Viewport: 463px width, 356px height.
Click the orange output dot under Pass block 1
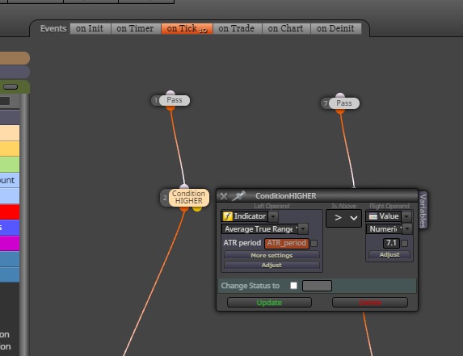(170, 108)
